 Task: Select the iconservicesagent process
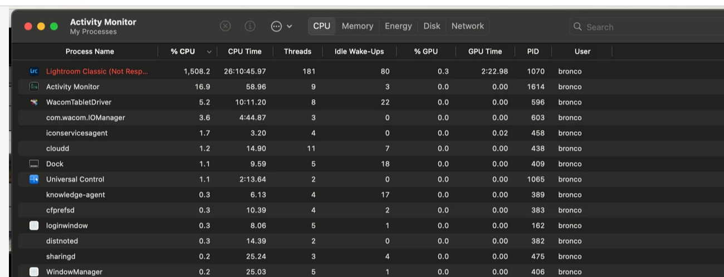(x=77, y=133)
